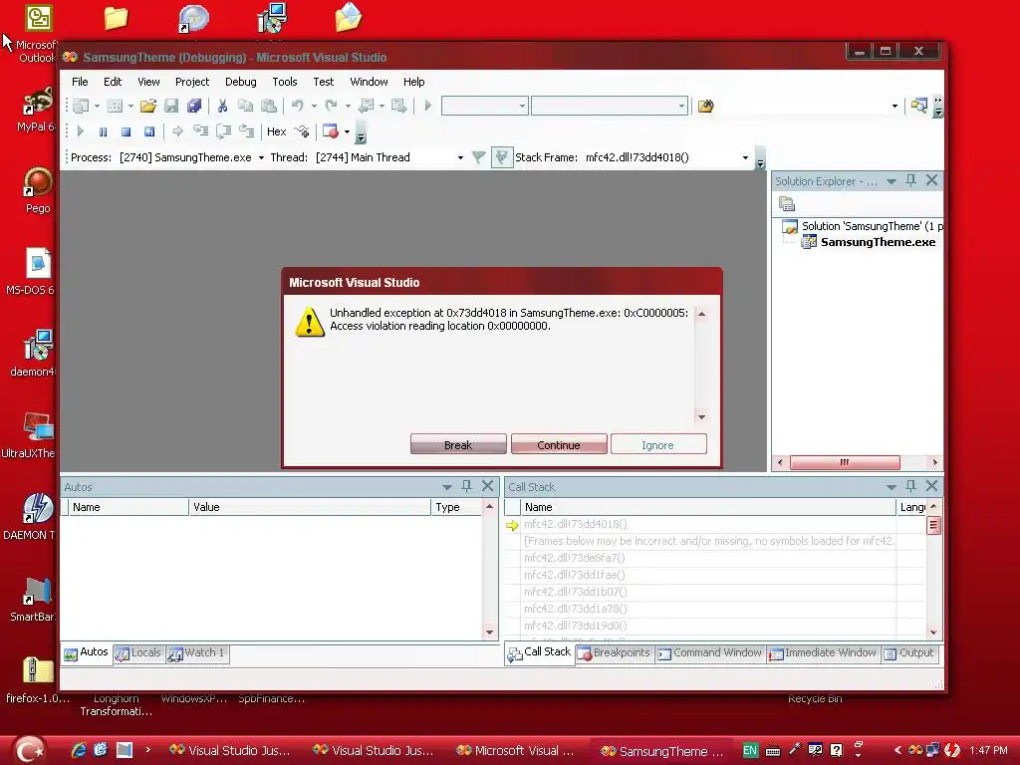Open the Thread dropdown

[x=460, y=157]
